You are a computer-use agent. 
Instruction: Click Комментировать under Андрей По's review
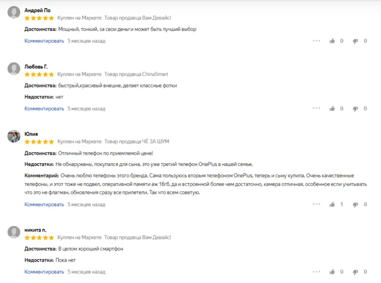(44, 41)
